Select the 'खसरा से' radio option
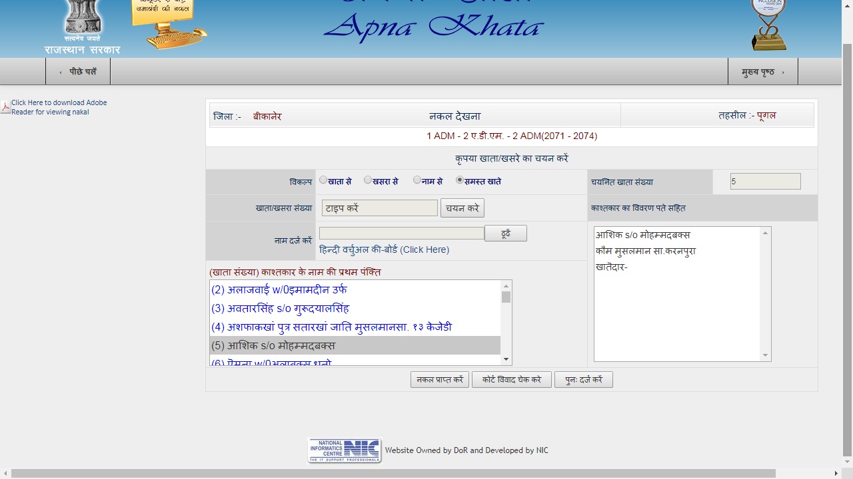 [368, 180]
